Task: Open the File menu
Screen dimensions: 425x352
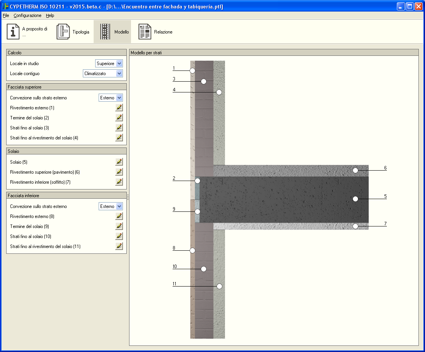Action: 6,15
